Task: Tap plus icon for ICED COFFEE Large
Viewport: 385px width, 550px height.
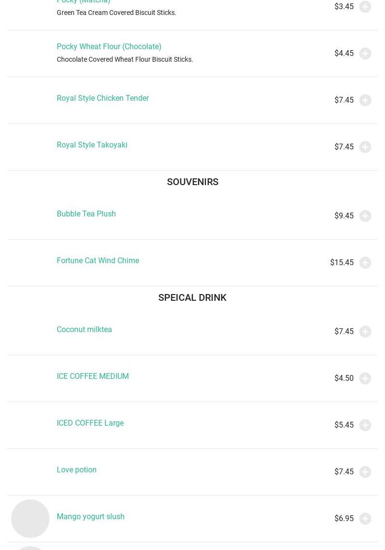Action: [365, 425]
